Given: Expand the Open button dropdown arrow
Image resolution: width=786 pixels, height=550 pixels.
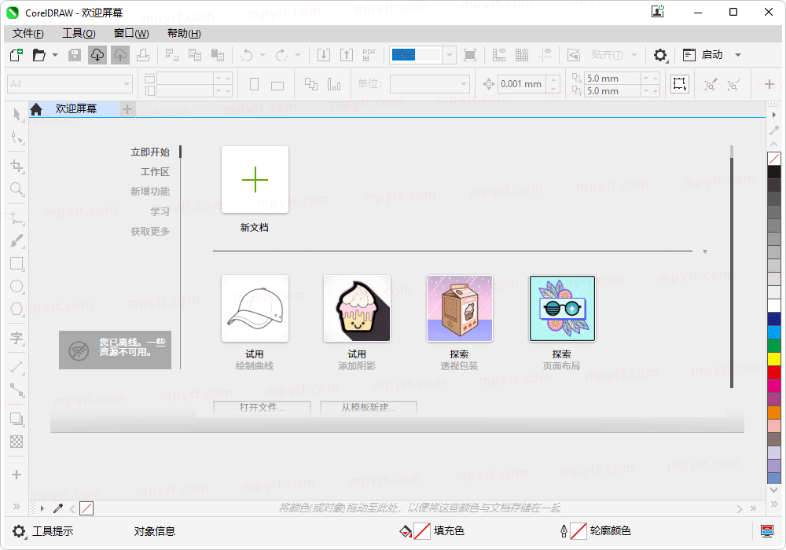Looking at the screenshot, I should pyautogui.click(x=55, y=54).
